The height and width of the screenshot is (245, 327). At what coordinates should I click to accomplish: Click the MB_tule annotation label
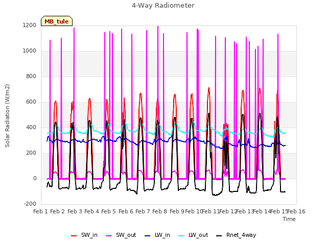coord(57,21)
